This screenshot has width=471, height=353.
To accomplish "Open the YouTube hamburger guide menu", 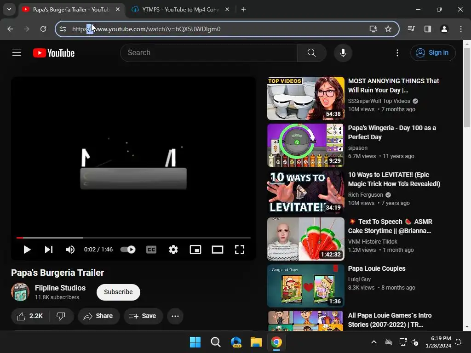I will pyautogui.click(x=17, y=53).
